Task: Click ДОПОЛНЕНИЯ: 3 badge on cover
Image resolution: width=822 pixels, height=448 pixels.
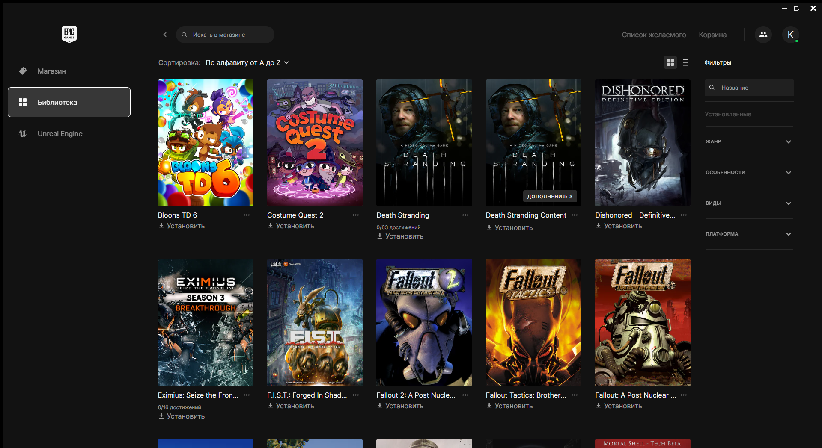Action: [550, 197]
